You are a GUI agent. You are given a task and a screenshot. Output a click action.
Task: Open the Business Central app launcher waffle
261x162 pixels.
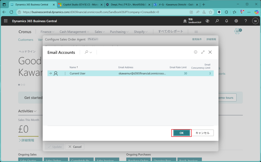pos(6,21)
